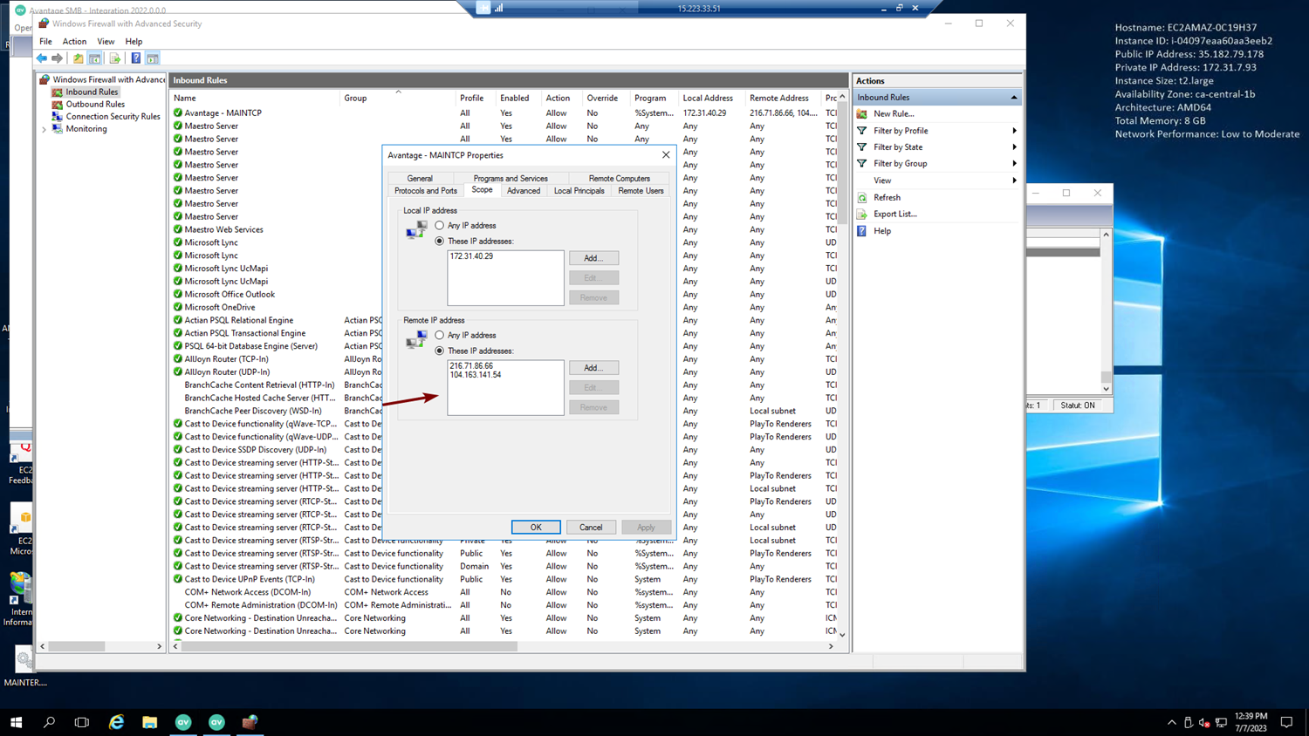Select 104.163.141.54 in remote IP list

click(x=476, y=375)
